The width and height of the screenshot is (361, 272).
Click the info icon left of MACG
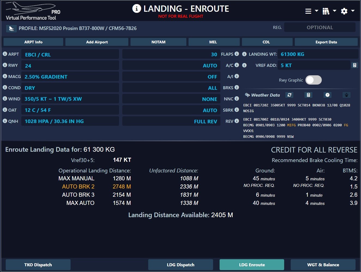(x=5, y=76)
